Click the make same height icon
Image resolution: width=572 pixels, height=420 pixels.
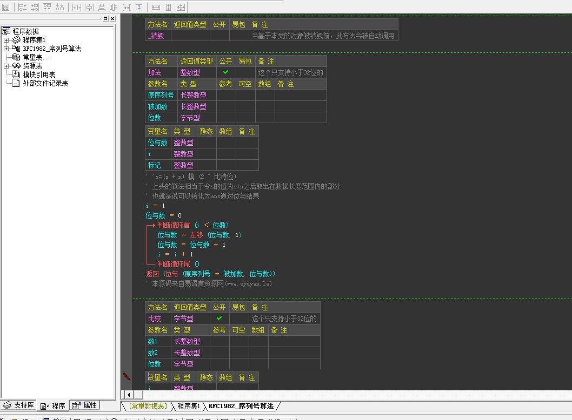point(168,7)
